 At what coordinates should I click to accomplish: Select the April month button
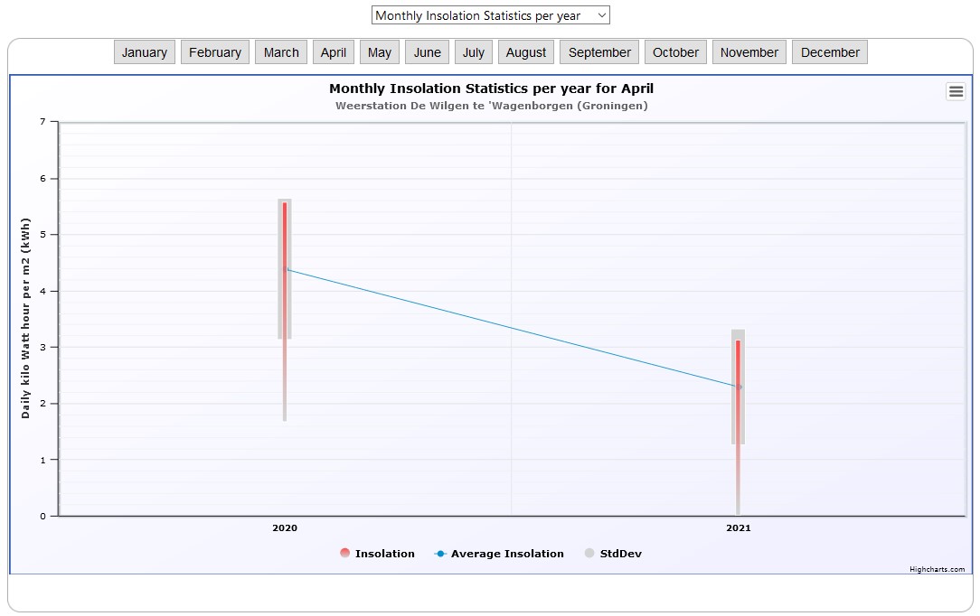[x=334, y=52]
